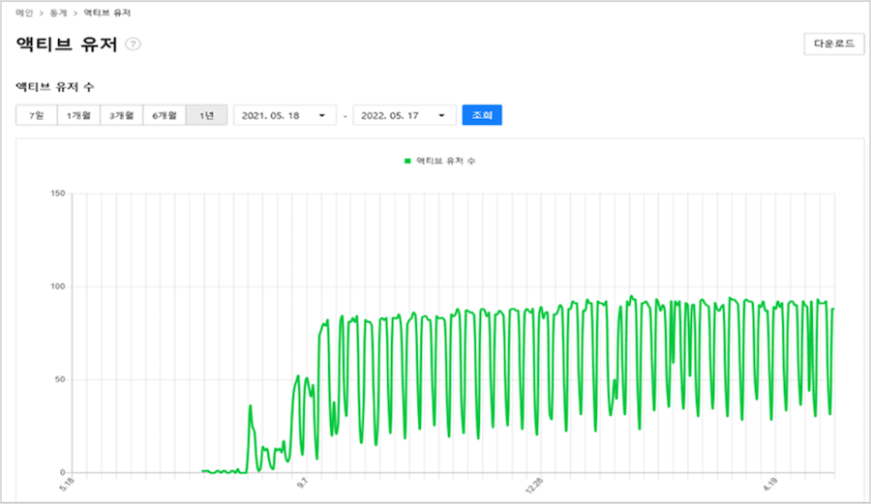The height and width of the screenshot is (504, 871).
Task: Click the help question mark icon beside title
Action: [134, 44]
